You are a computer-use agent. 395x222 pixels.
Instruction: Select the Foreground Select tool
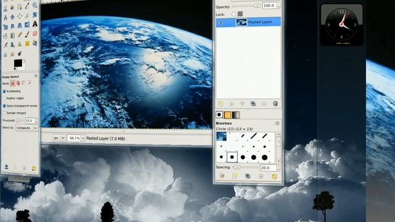coord(12,7)
